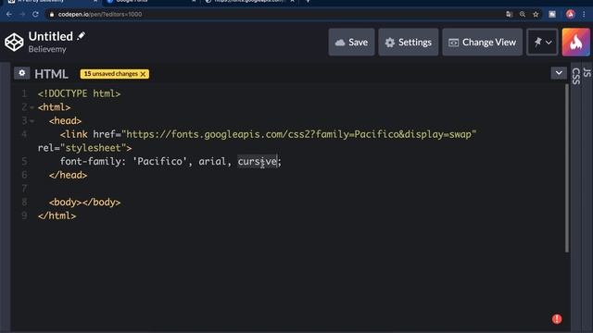593x333 pixels.
Task: Save the pen
Action: pyautogui.click(x=351, y=42)
